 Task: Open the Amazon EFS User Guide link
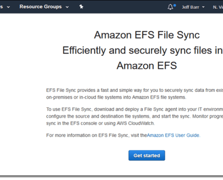(x=173, y=135)
